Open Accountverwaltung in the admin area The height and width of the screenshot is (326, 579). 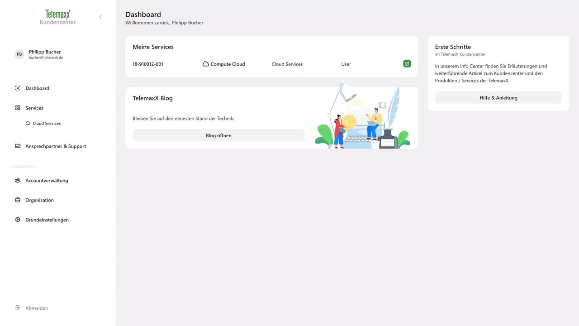coord(47,180)
